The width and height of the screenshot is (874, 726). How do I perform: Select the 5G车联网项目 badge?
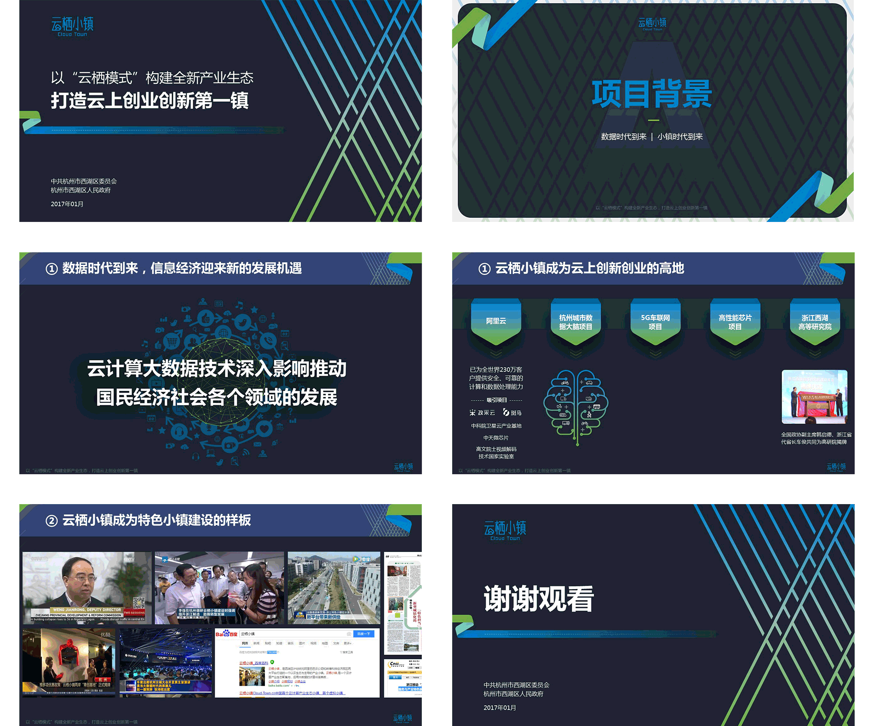(655, 322)
